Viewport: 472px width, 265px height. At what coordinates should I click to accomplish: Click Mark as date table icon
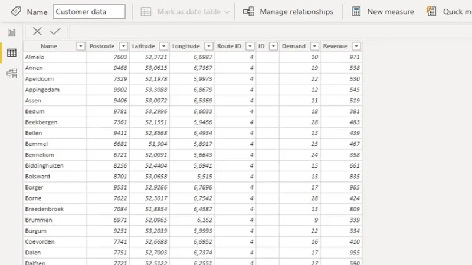point(146,12)
